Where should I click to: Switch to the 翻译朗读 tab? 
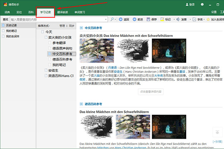pos(63,12)
